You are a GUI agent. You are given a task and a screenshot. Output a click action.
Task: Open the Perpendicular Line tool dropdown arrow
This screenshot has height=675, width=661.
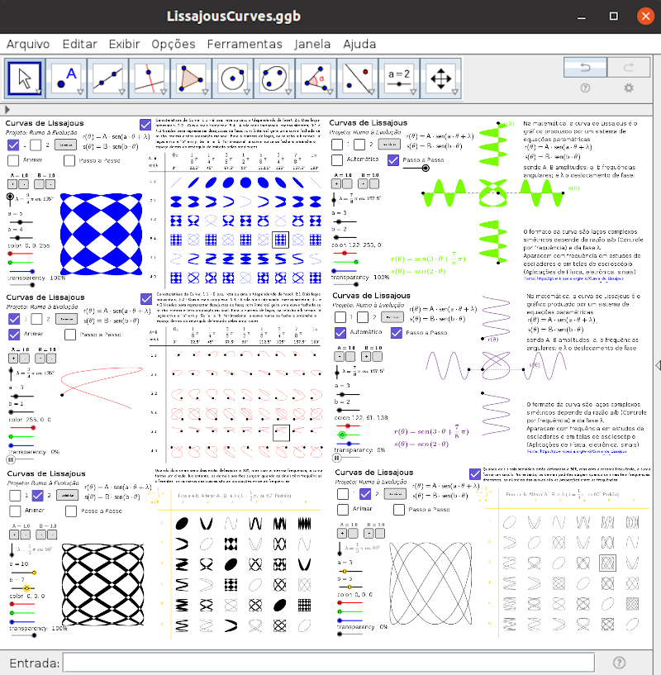[x=164, y=92]
